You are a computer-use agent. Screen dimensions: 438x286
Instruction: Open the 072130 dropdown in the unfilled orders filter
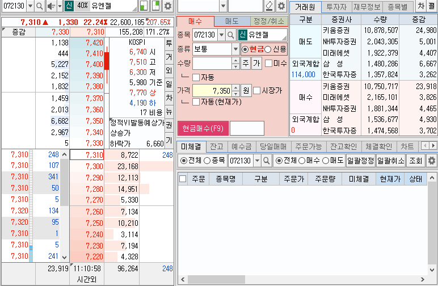pos(257,161)
